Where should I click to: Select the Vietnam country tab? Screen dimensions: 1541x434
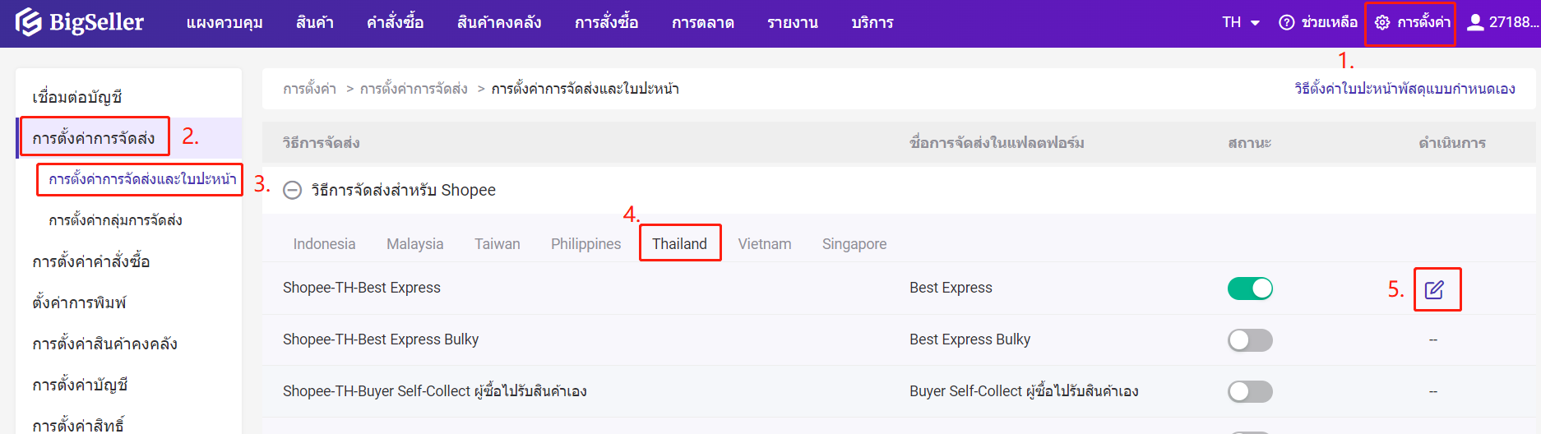tap(764, 244)
